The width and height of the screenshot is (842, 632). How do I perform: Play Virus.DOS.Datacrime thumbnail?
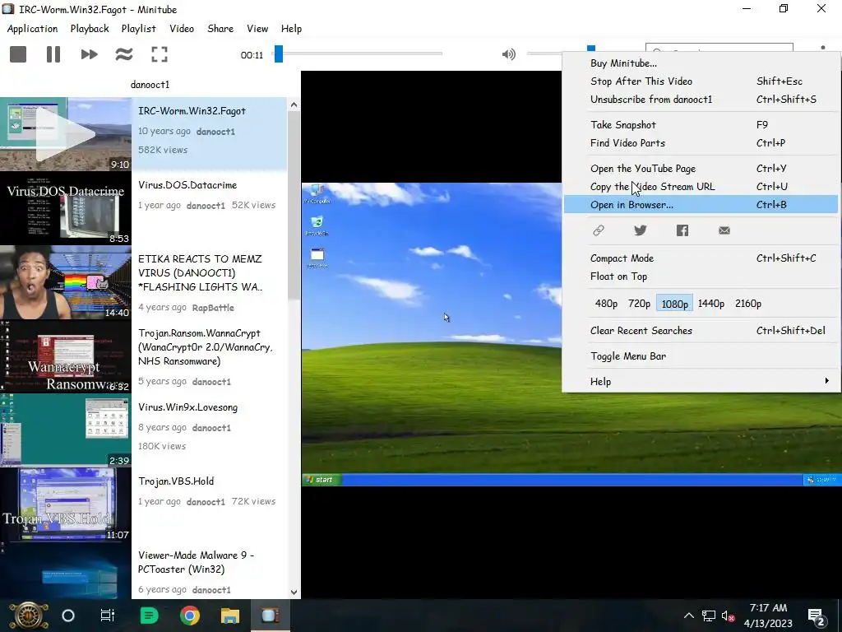66,208
